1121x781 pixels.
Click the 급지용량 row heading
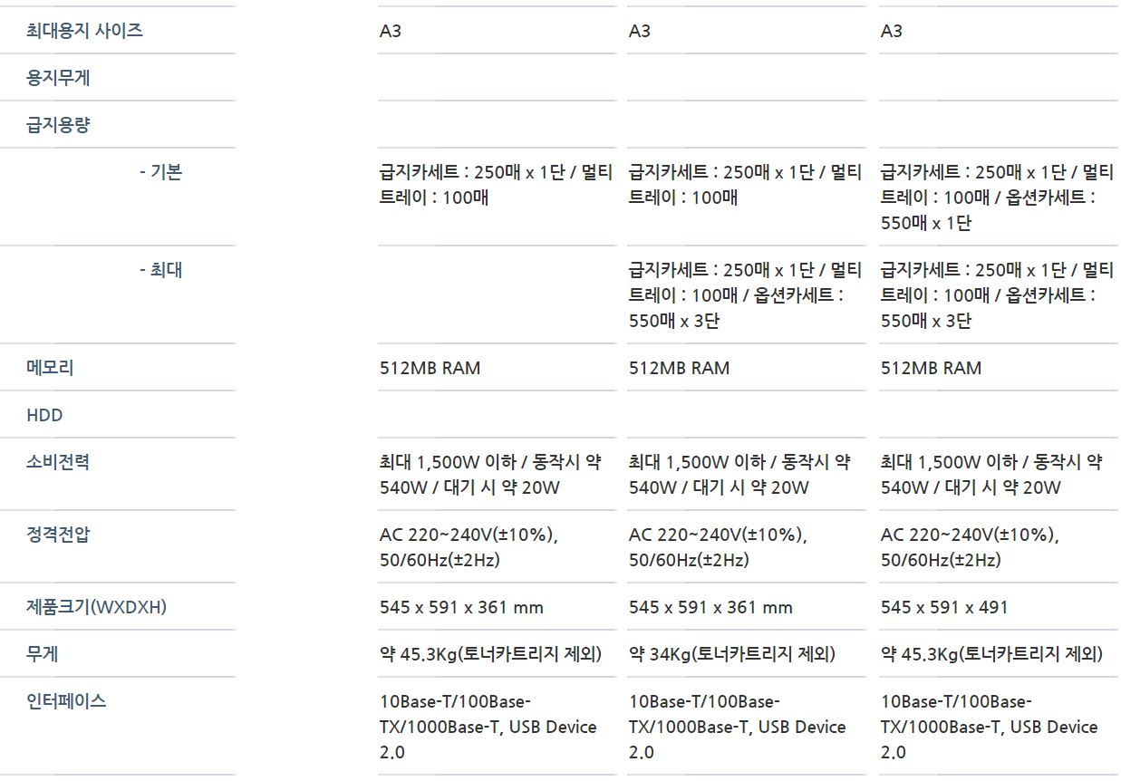click(x=58, y=125)
